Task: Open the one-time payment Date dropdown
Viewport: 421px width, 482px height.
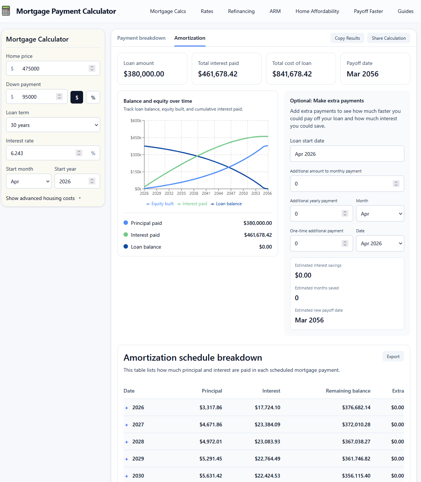Action: [x=380, y=243]
